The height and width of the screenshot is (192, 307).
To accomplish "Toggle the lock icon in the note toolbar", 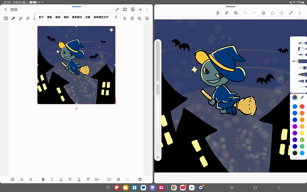I will 147,18.
